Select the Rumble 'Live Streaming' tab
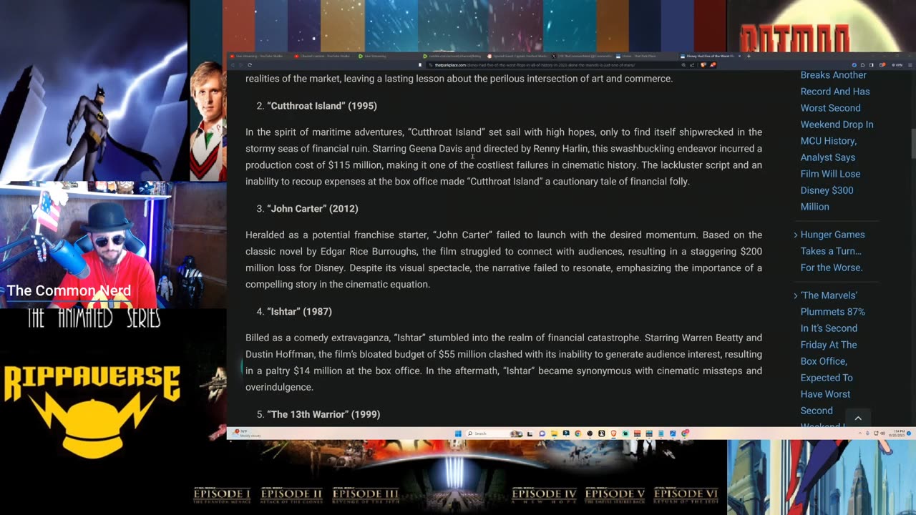 tap(386, 56)
